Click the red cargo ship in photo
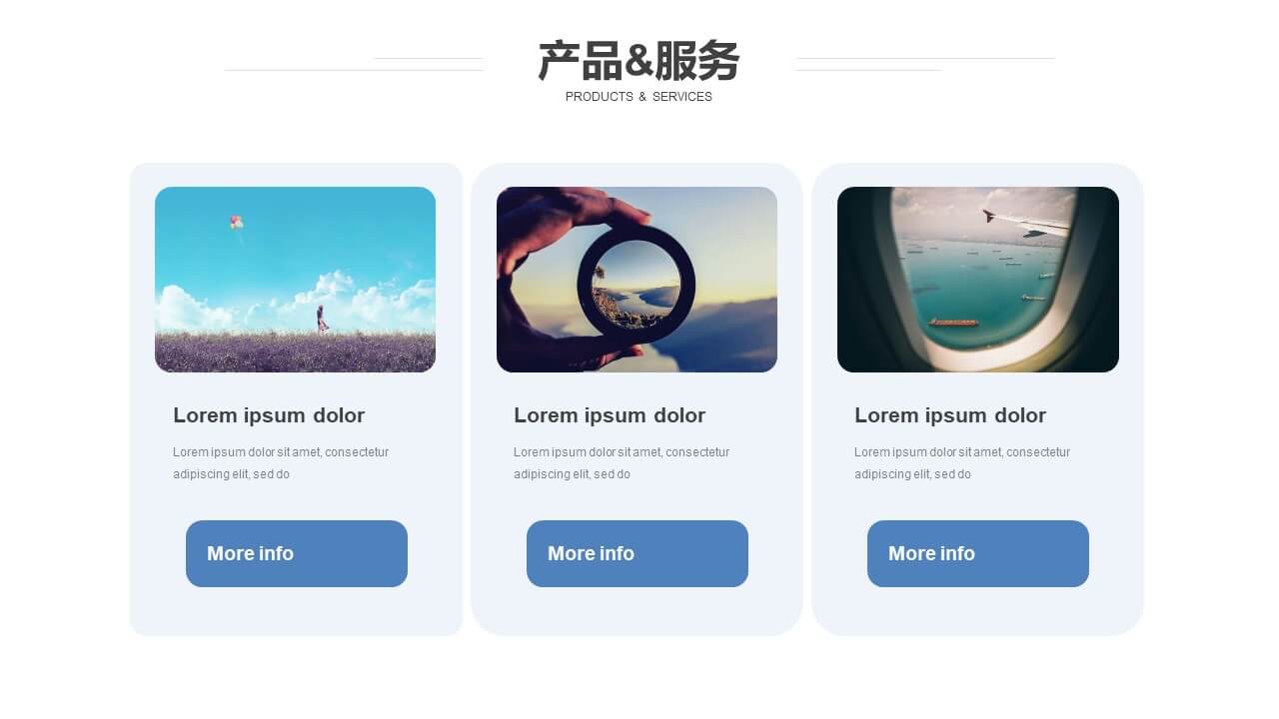1279x719 pixels. [953, 323]
